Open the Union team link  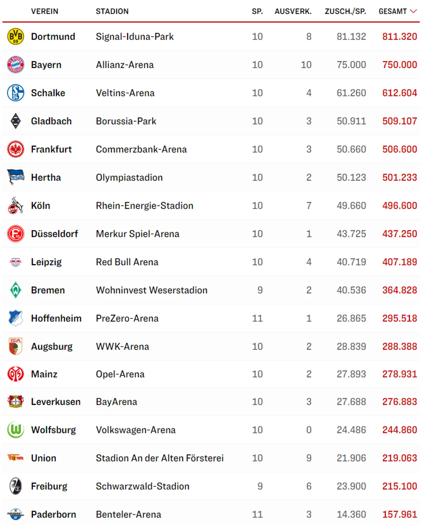44,458
